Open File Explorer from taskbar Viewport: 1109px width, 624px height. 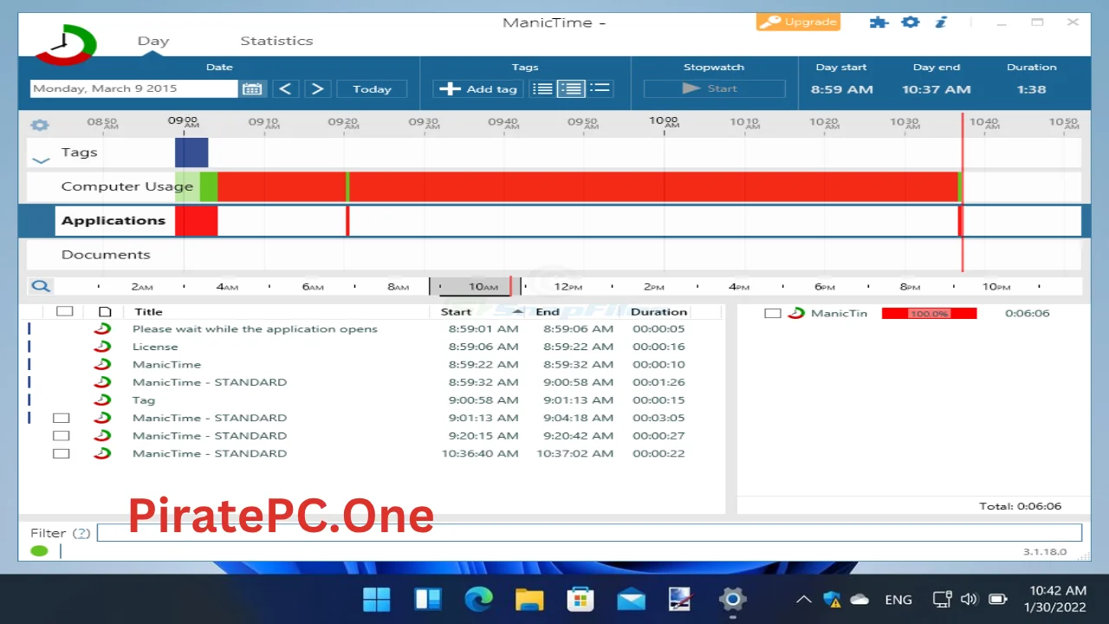(x=529, y=599)
